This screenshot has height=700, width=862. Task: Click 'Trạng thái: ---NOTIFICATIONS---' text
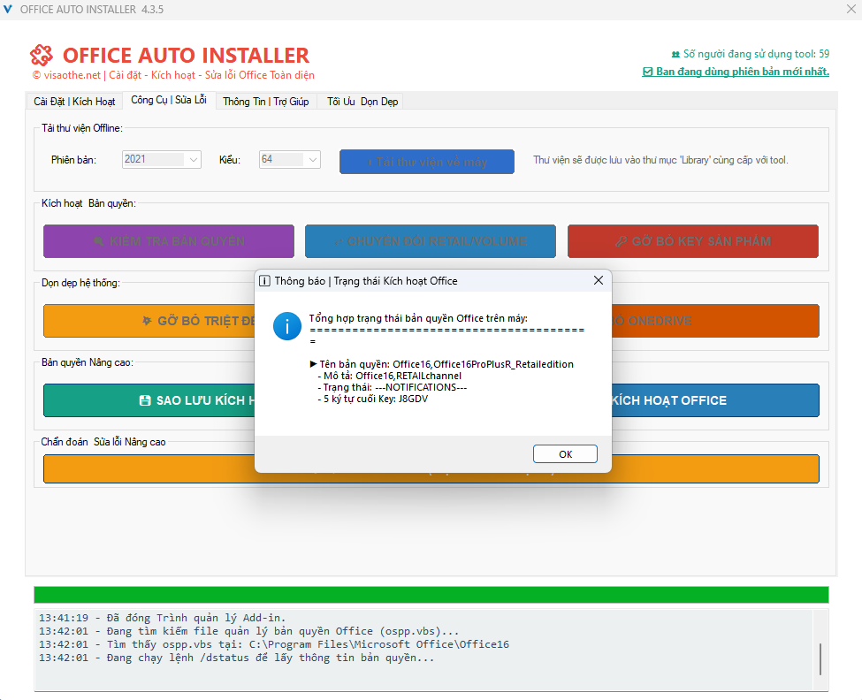coord(392,387)
